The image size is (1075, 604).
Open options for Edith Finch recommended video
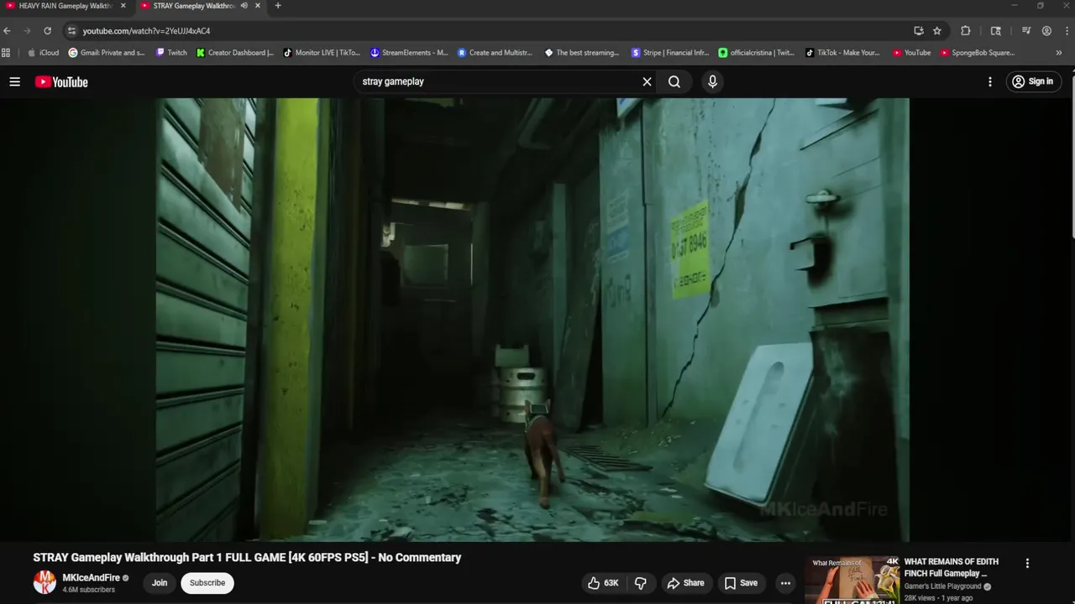[1027, 564]
